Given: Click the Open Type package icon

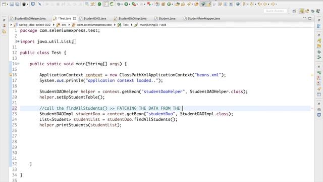Looking at the screenshot, I should (177, 4).
